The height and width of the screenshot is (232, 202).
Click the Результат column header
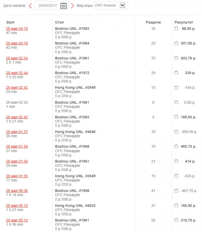pos(184,22)
